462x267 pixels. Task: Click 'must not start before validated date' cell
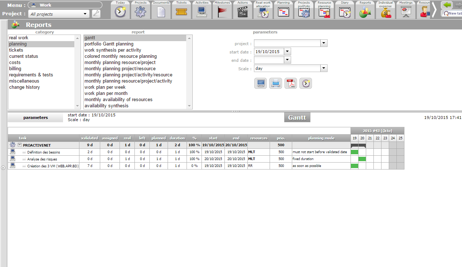[321, 152]
